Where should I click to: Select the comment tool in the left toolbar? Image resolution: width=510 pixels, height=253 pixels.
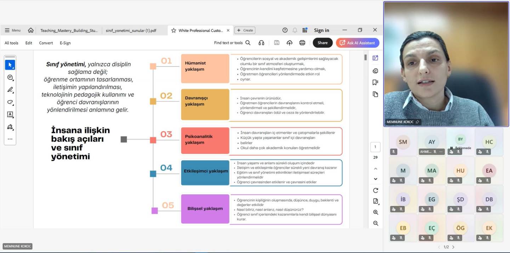click(10, 77)
